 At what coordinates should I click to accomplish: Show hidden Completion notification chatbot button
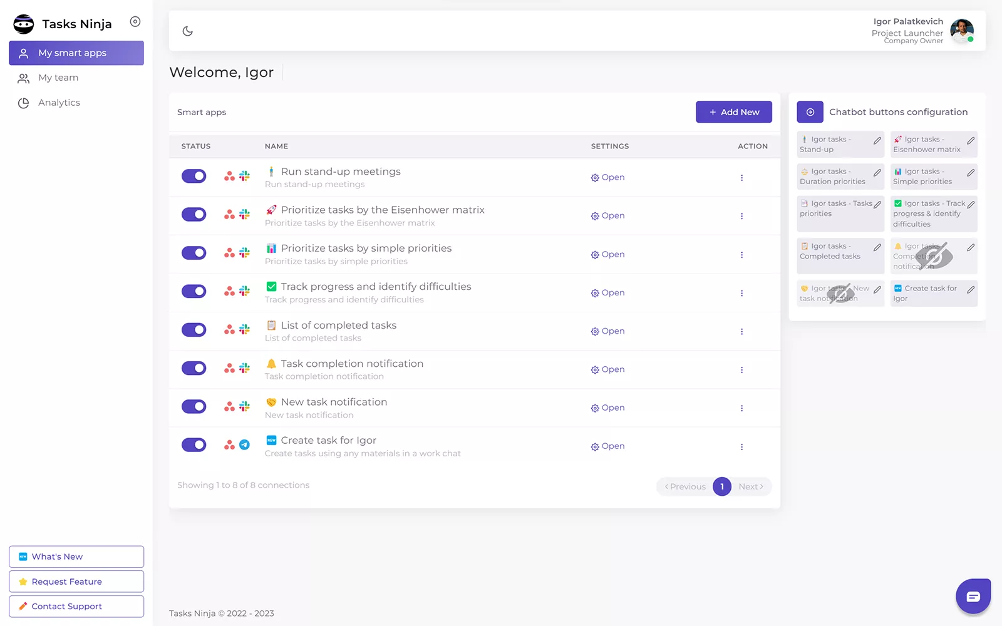[x=933, y=256]
